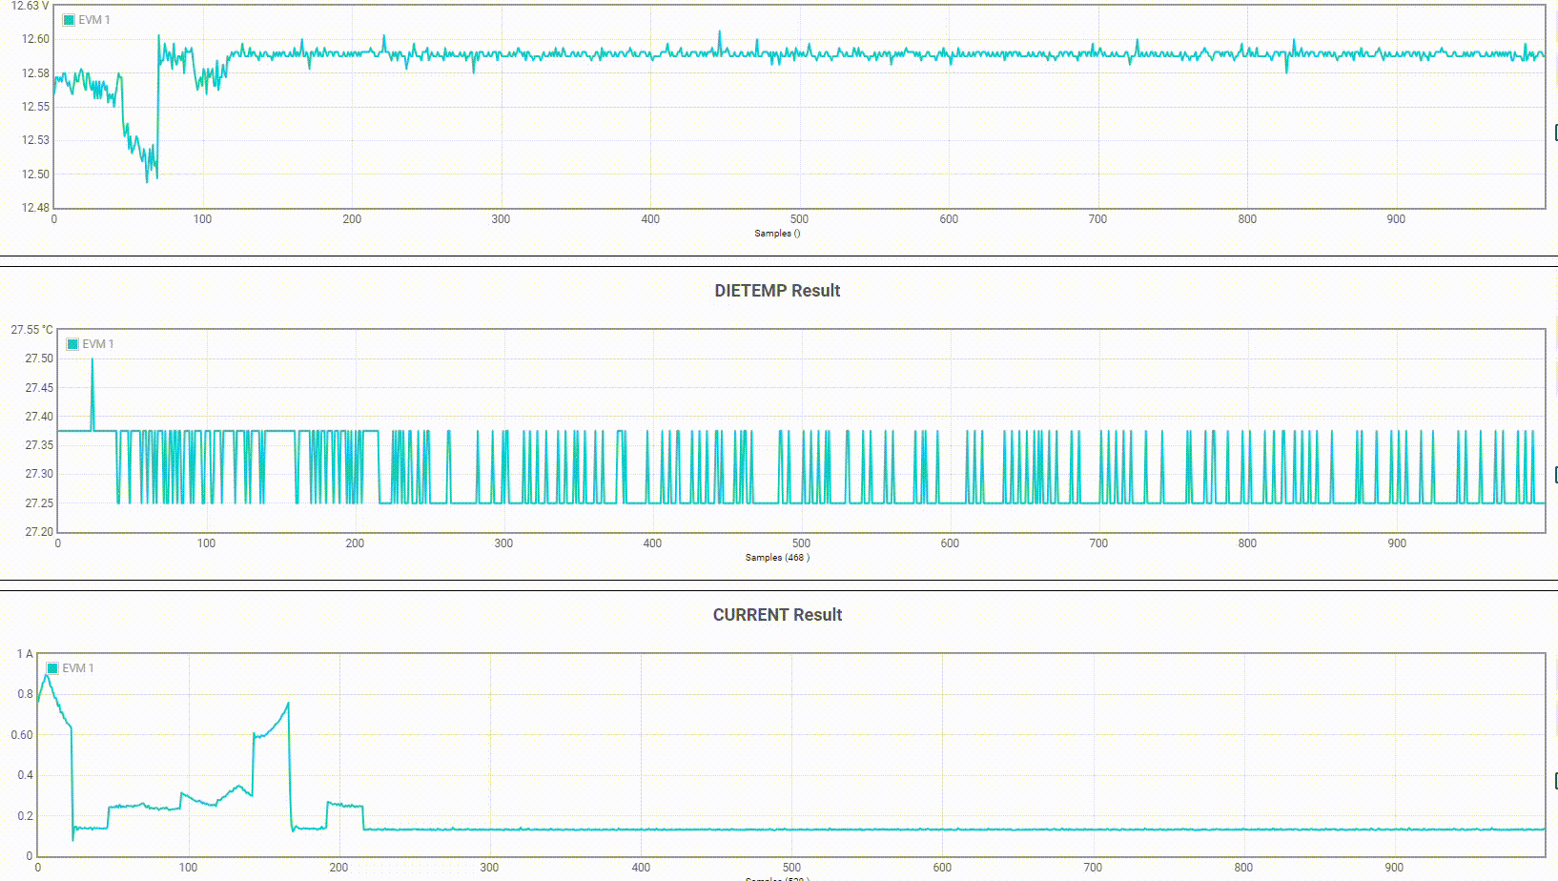Select the CURRENT Result heading
This screenshot has width=1558, height=881.
point(777,615)
